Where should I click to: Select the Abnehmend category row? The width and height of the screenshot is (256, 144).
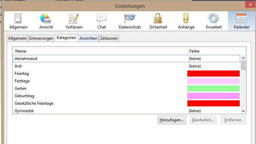pyautogui.click(x=126, y=59)
